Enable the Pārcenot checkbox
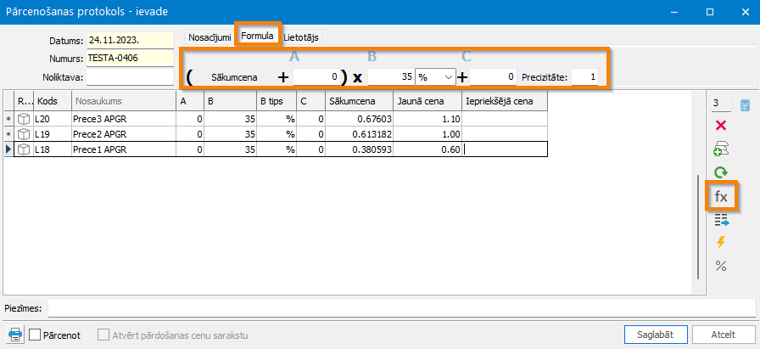This screenshot has height=349, width=760. tap(35, 335)
